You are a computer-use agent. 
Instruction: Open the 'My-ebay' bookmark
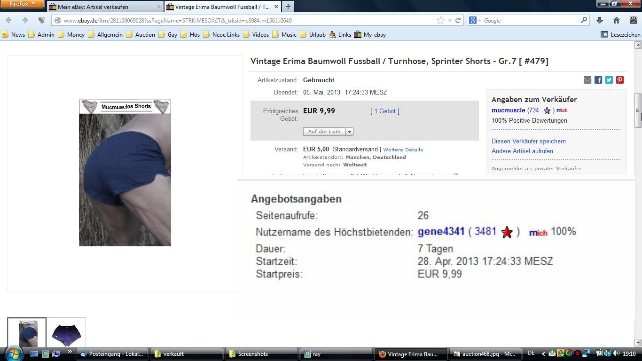370,34
